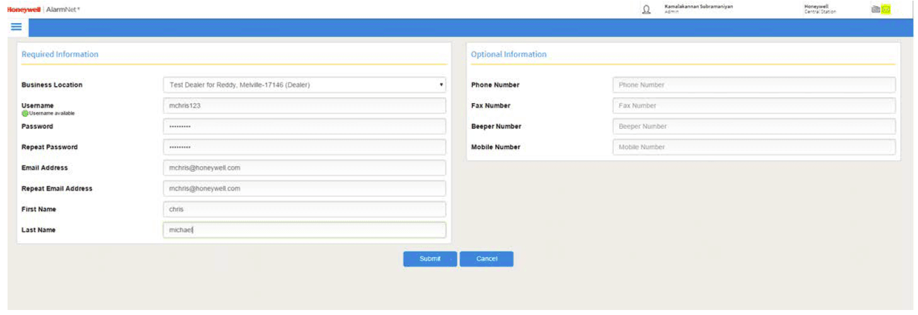Image resolution: width=918 pixels, height=315 pixels.
Task: Click the user profile avatar icon
Action: [646, 9]
